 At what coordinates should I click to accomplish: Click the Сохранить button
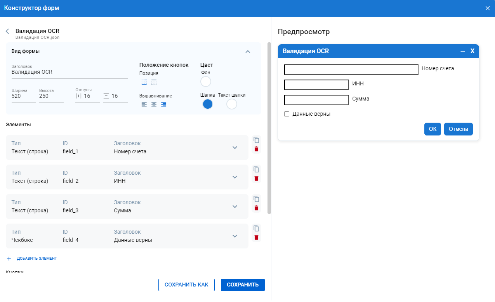click(243, 285)
